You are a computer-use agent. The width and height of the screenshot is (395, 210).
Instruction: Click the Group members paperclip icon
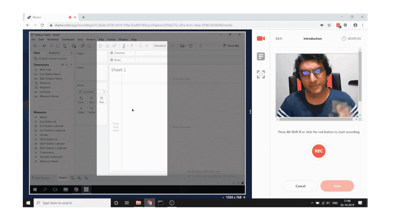pyautogui.click(x=132, y=46)
